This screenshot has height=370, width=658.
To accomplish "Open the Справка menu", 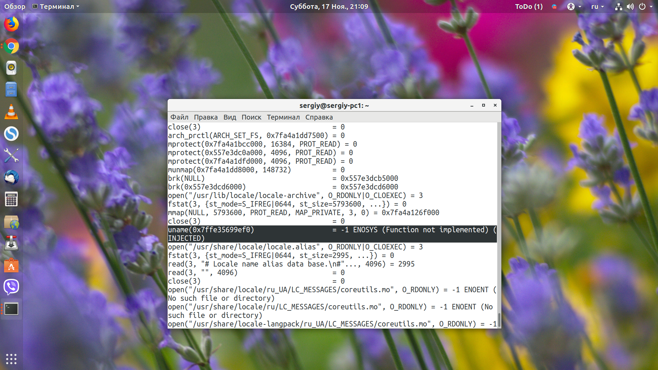I will tap(319, 117).
